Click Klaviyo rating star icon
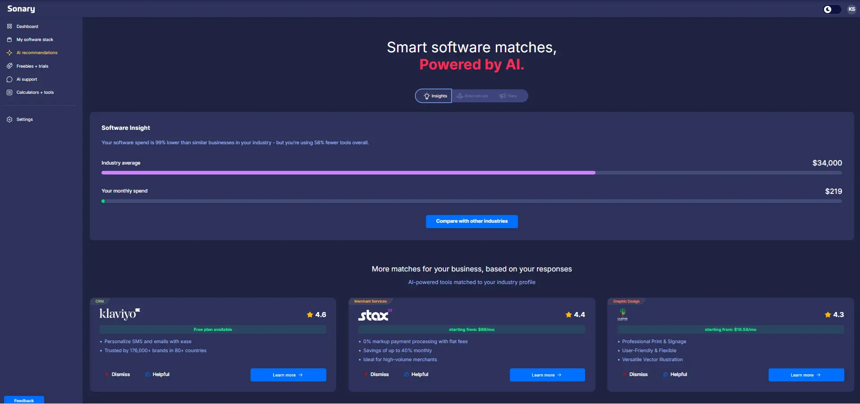 coord(310,315)
